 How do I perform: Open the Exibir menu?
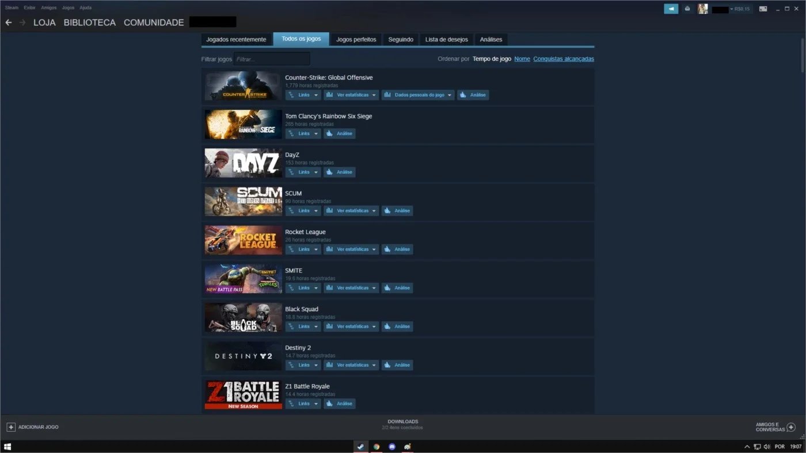tap(29, 8)
